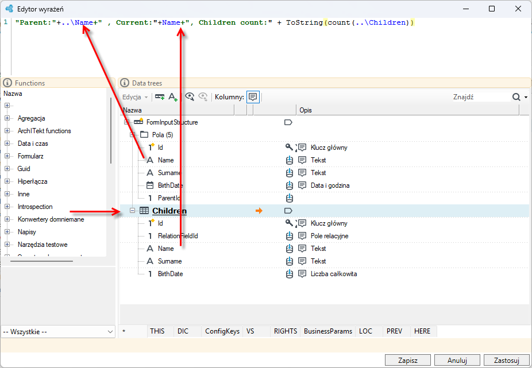Click the Zastosuj button

click(507, 360)
